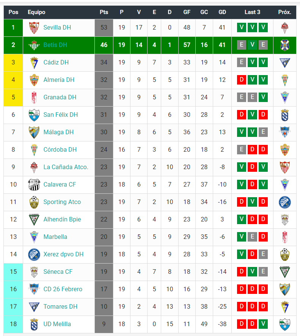
Task: Open the CD 26 Febrero link
Action: tap(63, 289)
